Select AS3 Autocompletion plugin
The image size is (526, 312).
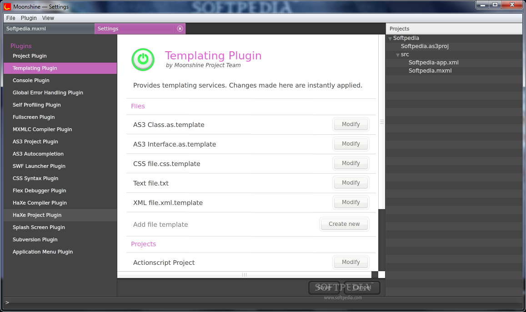[x=60, y=154]
